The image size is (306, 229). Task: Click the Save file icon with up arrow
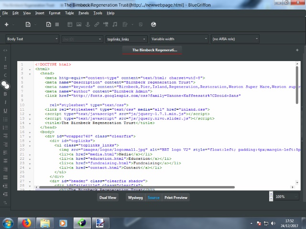48,24
